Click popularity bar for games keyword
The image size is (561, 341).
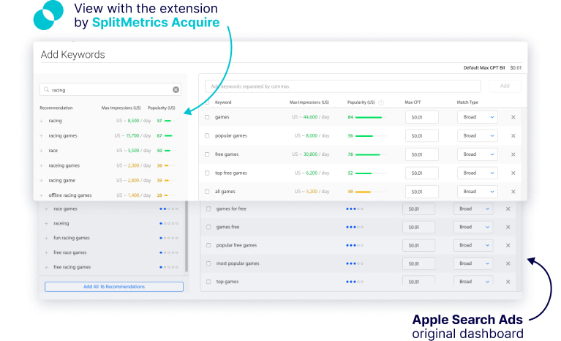pyautogui.click(x=371, y=117)
